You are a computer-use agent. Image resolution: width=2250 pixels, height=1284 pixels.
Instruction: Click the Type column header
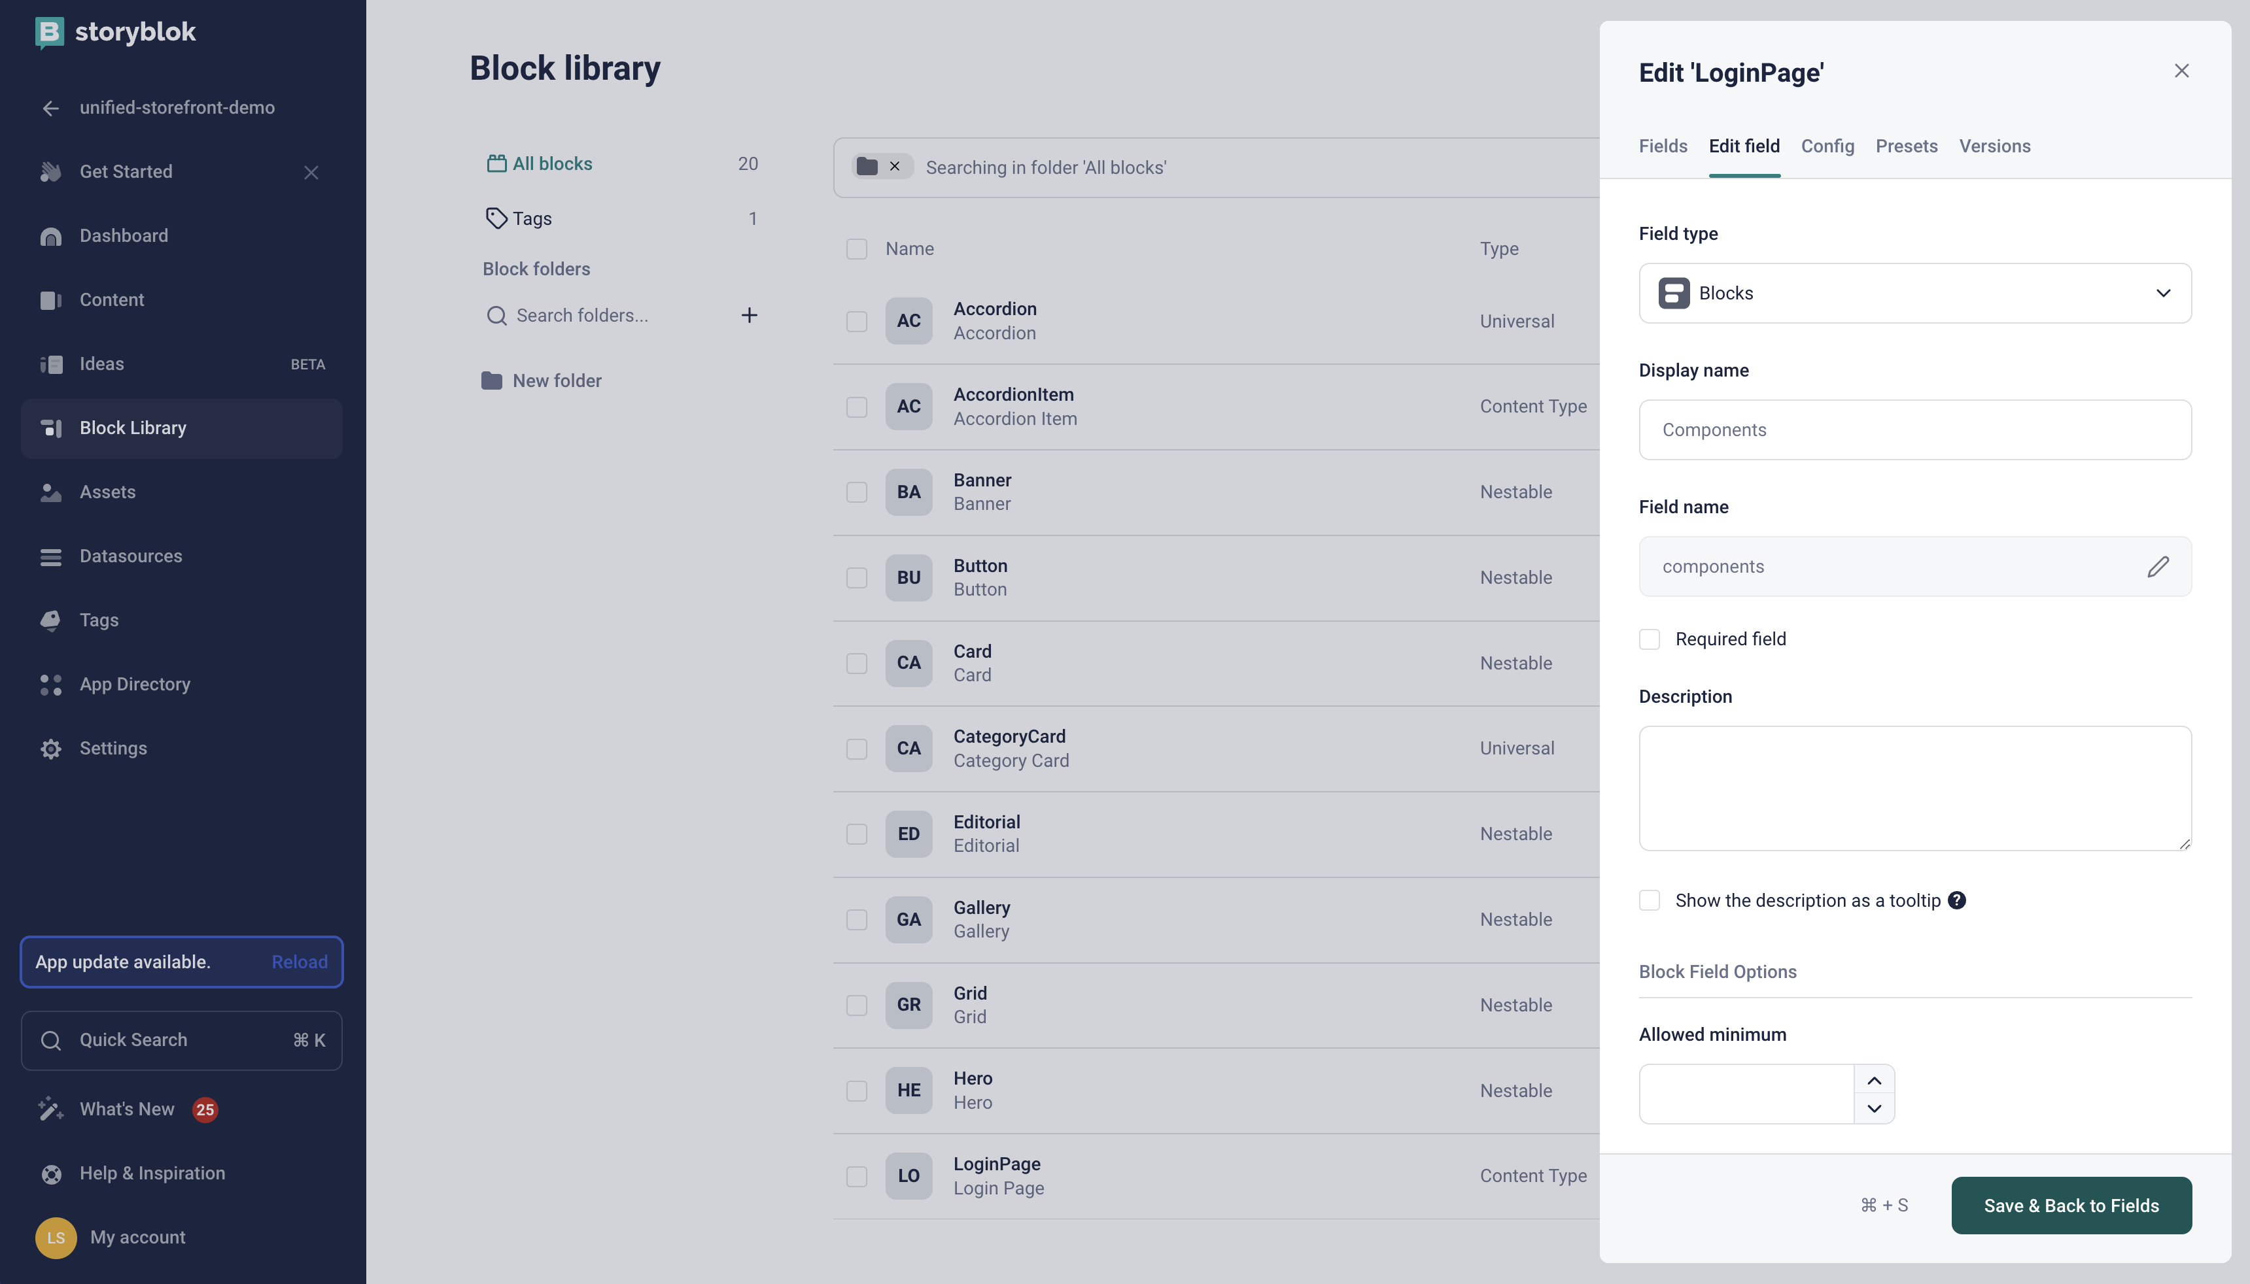click(x=1498, y=248)
